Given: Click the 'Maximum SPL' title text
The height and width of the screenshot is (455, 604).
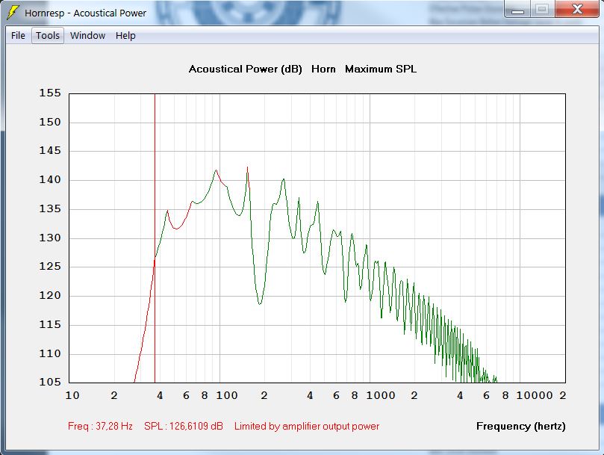Looking at the screenshot, I should (x=381, y=69).
